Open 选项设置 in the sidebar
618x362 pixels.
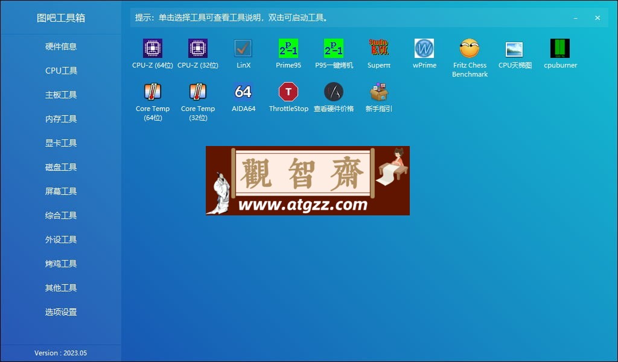(61, 312)
